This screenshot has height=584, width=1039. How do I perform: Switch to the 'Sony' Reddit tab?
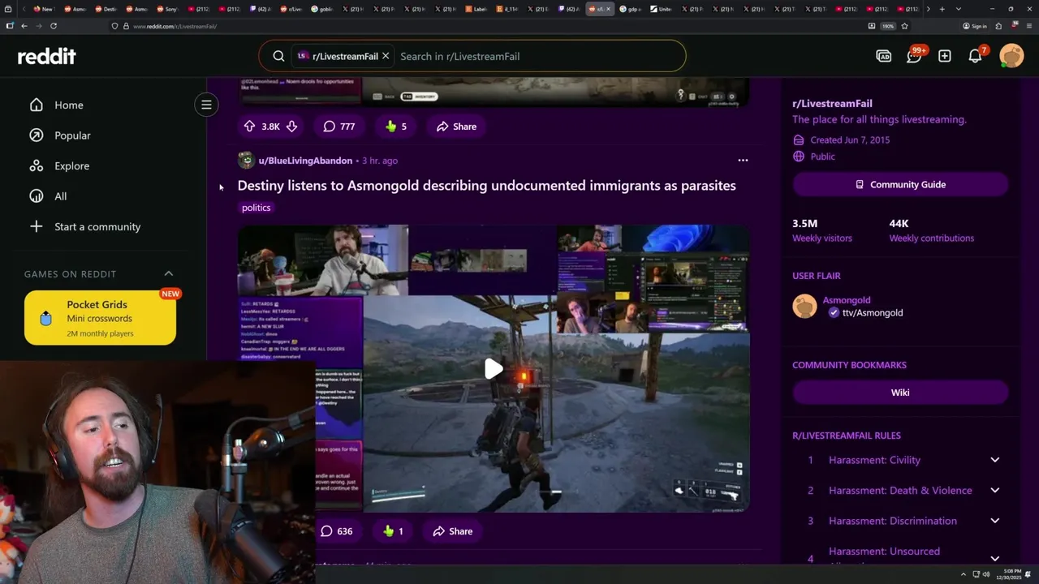click(167, 9)
